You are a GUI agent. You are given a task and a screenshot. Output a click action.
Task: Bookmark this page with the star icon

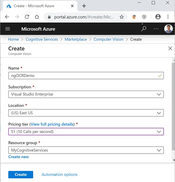(122, 17)
